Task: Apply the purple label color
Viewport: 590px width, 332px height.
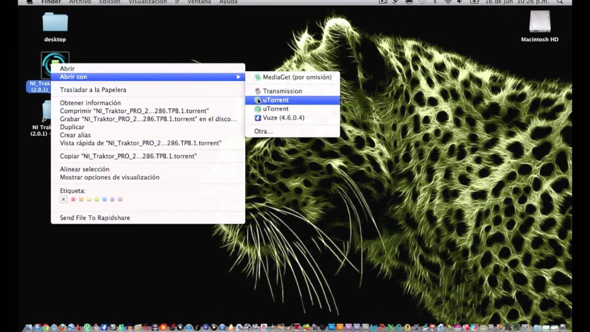Action: point(112,199)
